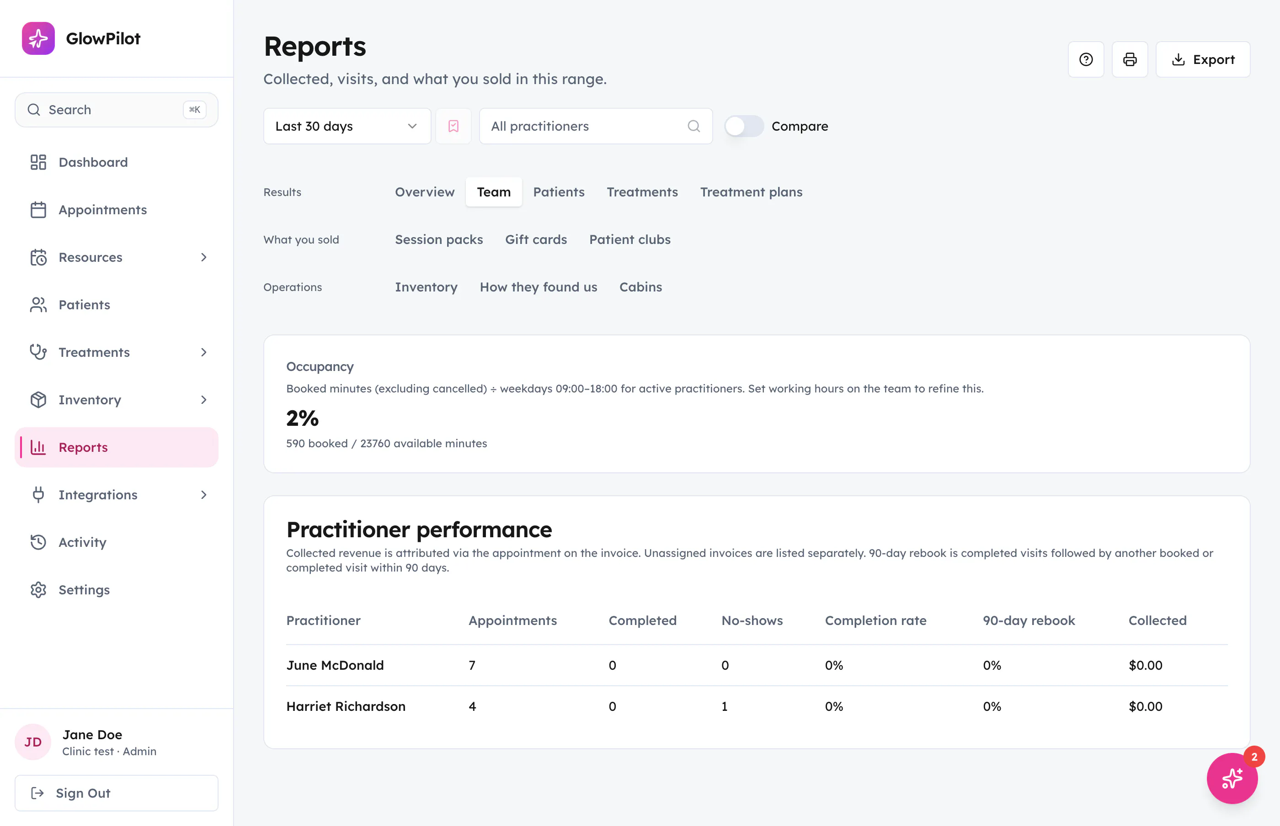
Task: Open Settings from the sidebar
Action: pos(117,589)
